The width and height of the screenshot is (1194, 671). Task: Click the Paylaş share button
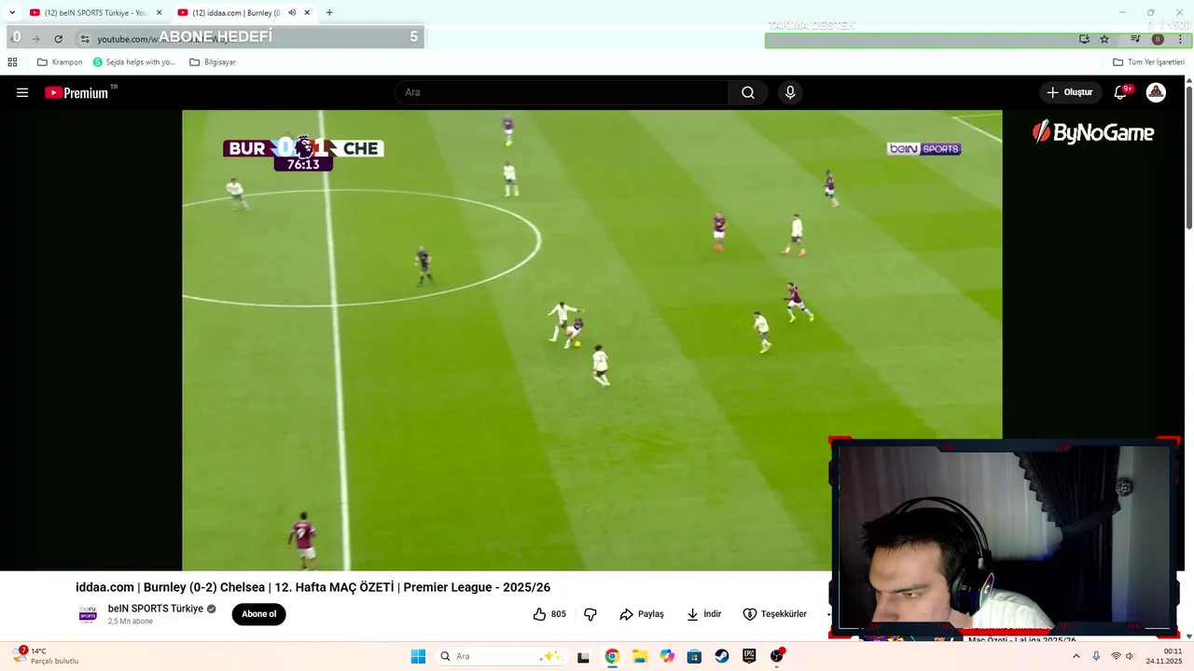click(642, 614)
